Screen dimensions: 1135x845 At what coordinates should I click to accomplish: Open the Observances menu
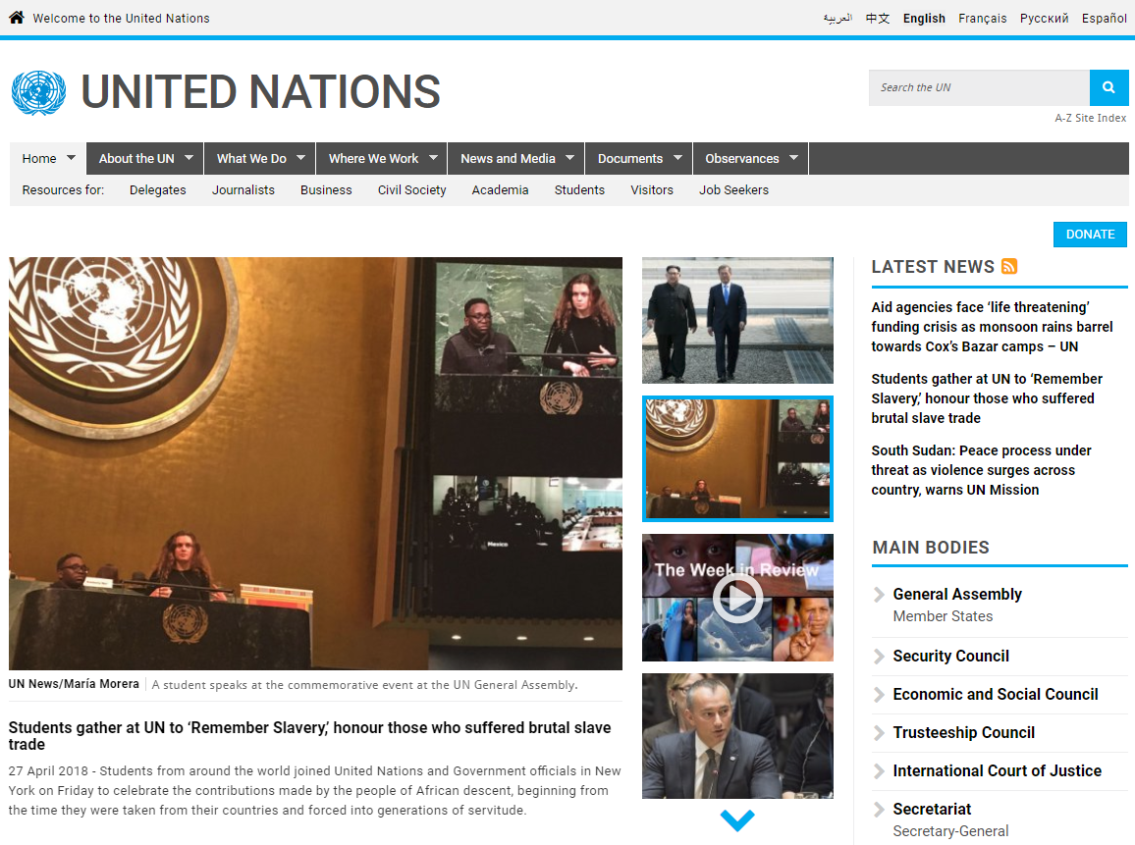[x=742, y=158]
